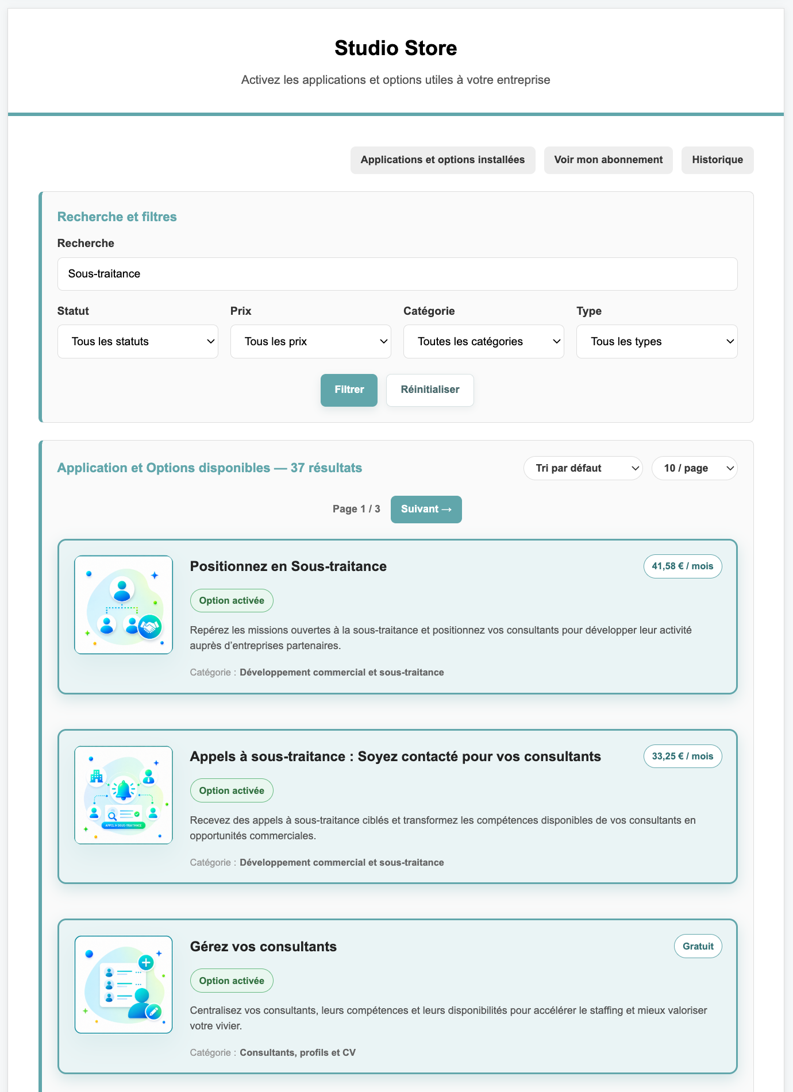Click the Appels à sous-traitance card title

click(395, 757)
